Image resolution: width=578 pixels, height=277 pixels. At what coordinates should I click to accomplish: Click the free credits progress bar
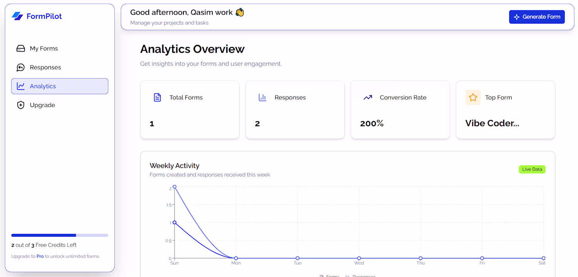[60, 235]
